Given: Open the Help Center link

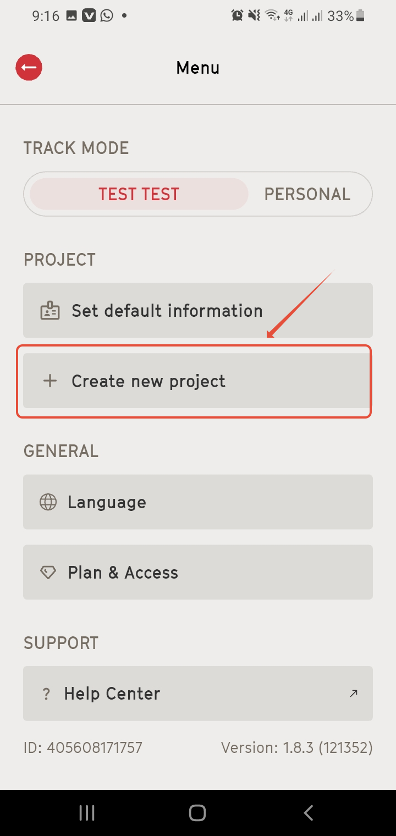Looking at the screenshot, I should (x=198, y=694).
